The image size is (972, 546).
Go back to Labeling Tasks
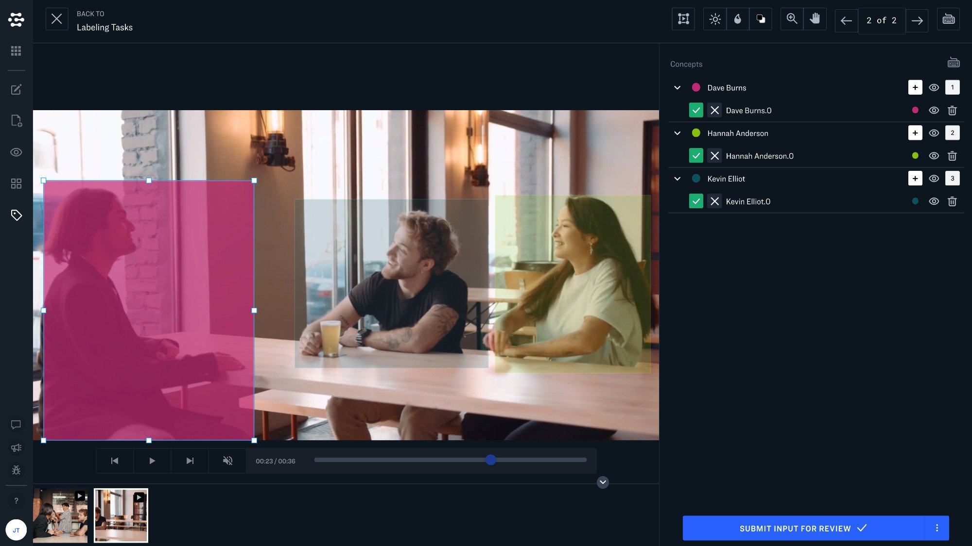point(57,19)
